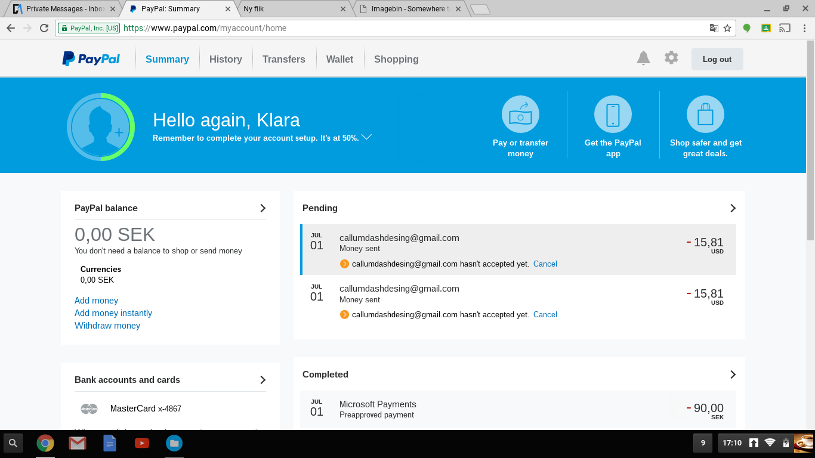
Task: Click the Add money link
Action: (96, 301)
